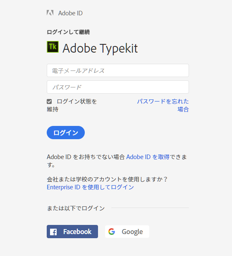Open the パスワードを忘れた場合 link
232x256 pixels.
[163, 105]
